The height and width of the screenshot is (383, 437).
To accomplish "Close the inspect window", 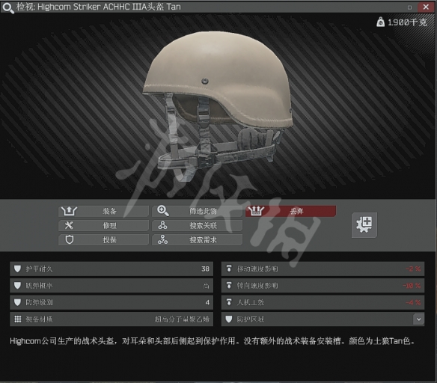I will (426, 7).
